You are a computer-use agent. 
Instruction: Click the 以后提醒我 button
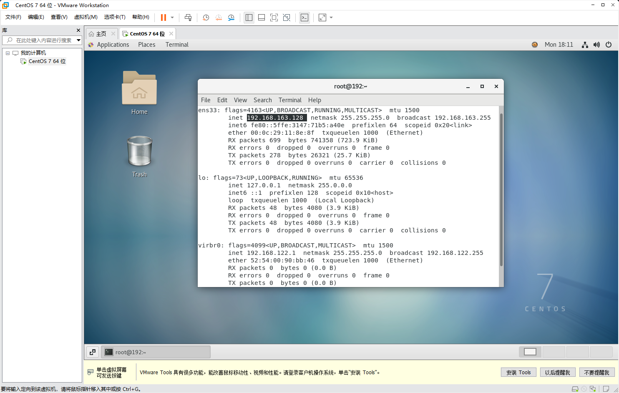point(558,373)
